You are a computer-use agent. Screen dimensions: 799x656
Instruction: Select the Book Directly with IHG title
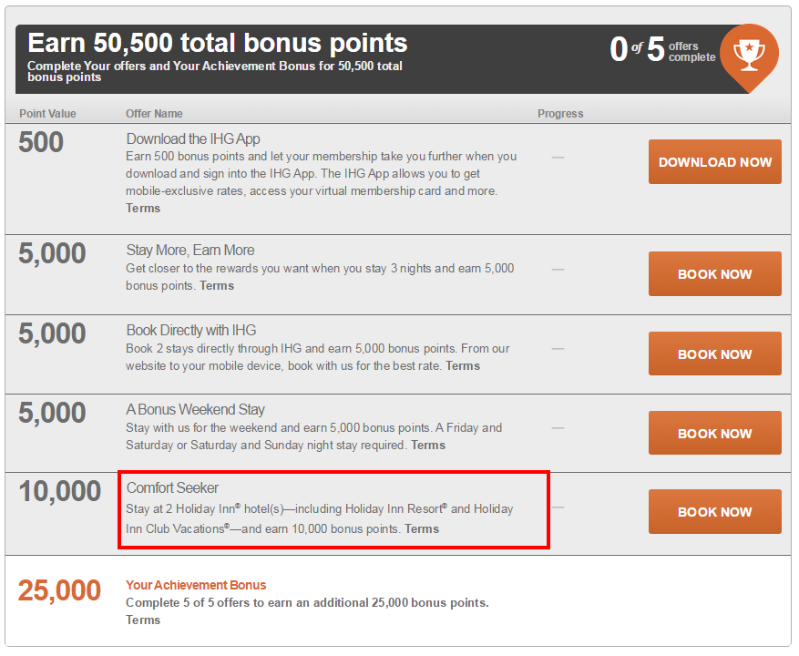pos(191,330)
